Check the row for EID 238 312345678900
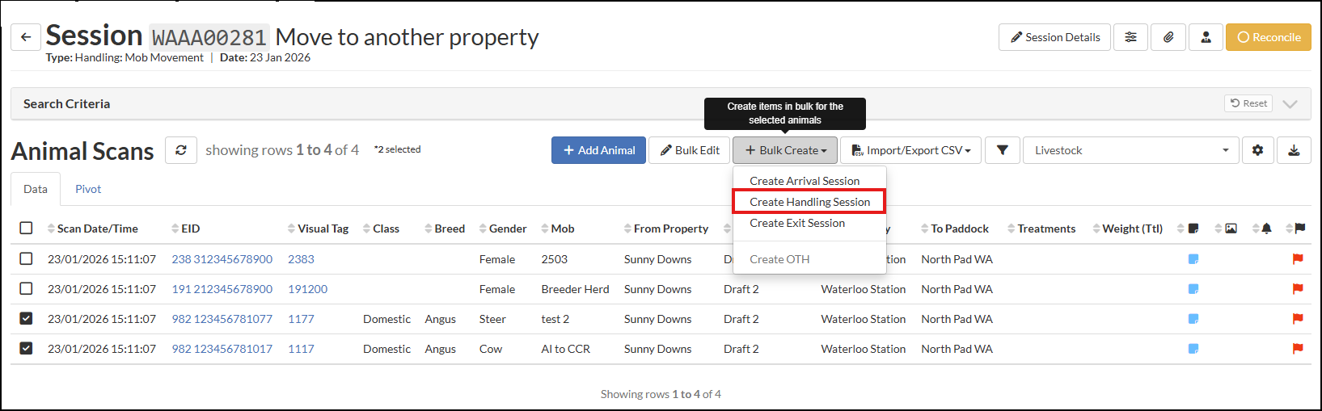Screen dimensions: 1322x411 (x=26, y=259)
